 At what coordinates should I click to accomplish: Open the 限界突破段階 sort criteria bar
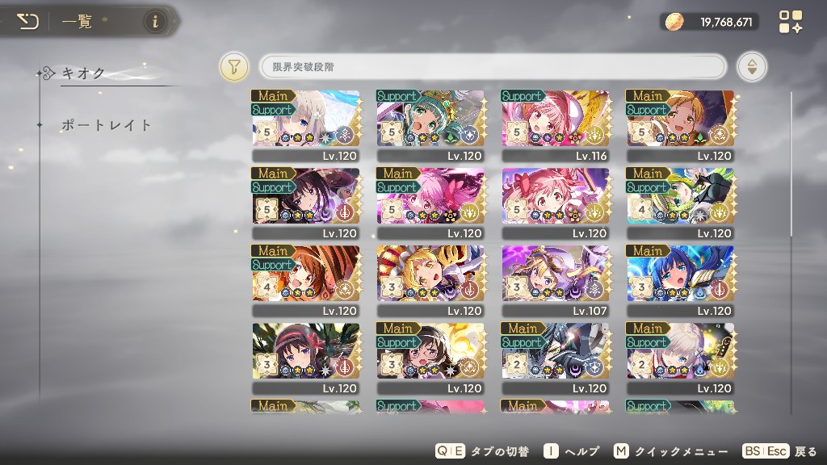(x=493, y=67)
